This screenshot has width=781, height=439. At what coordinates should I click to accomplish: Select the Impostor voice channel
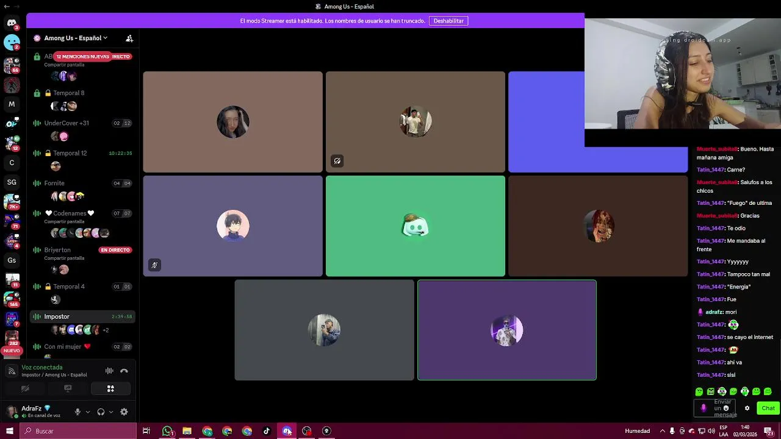(82, 316)
